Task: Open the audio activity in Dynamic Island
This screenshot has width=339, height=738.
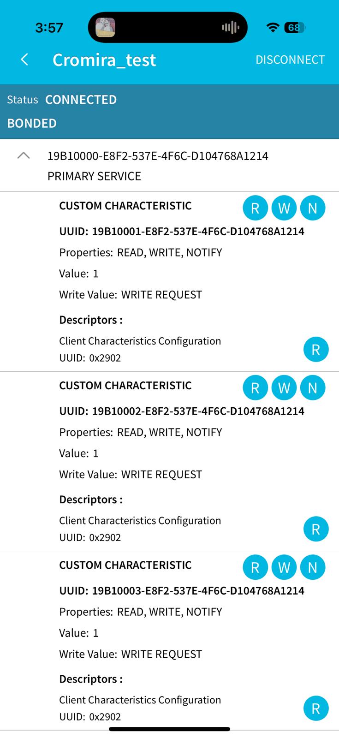Action: pyautogui.click(x=230, y=28)
